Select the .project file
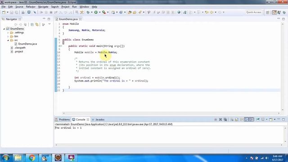Screen dimensions: 288x162 pyautogui.click(x=18, y=52)
